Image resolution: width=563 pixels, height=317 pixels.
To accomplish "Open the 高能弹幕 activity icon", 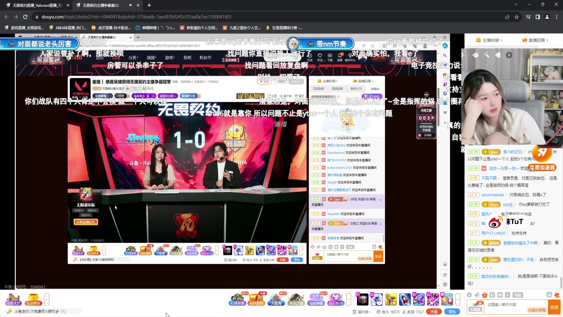I will coord(316,299).
